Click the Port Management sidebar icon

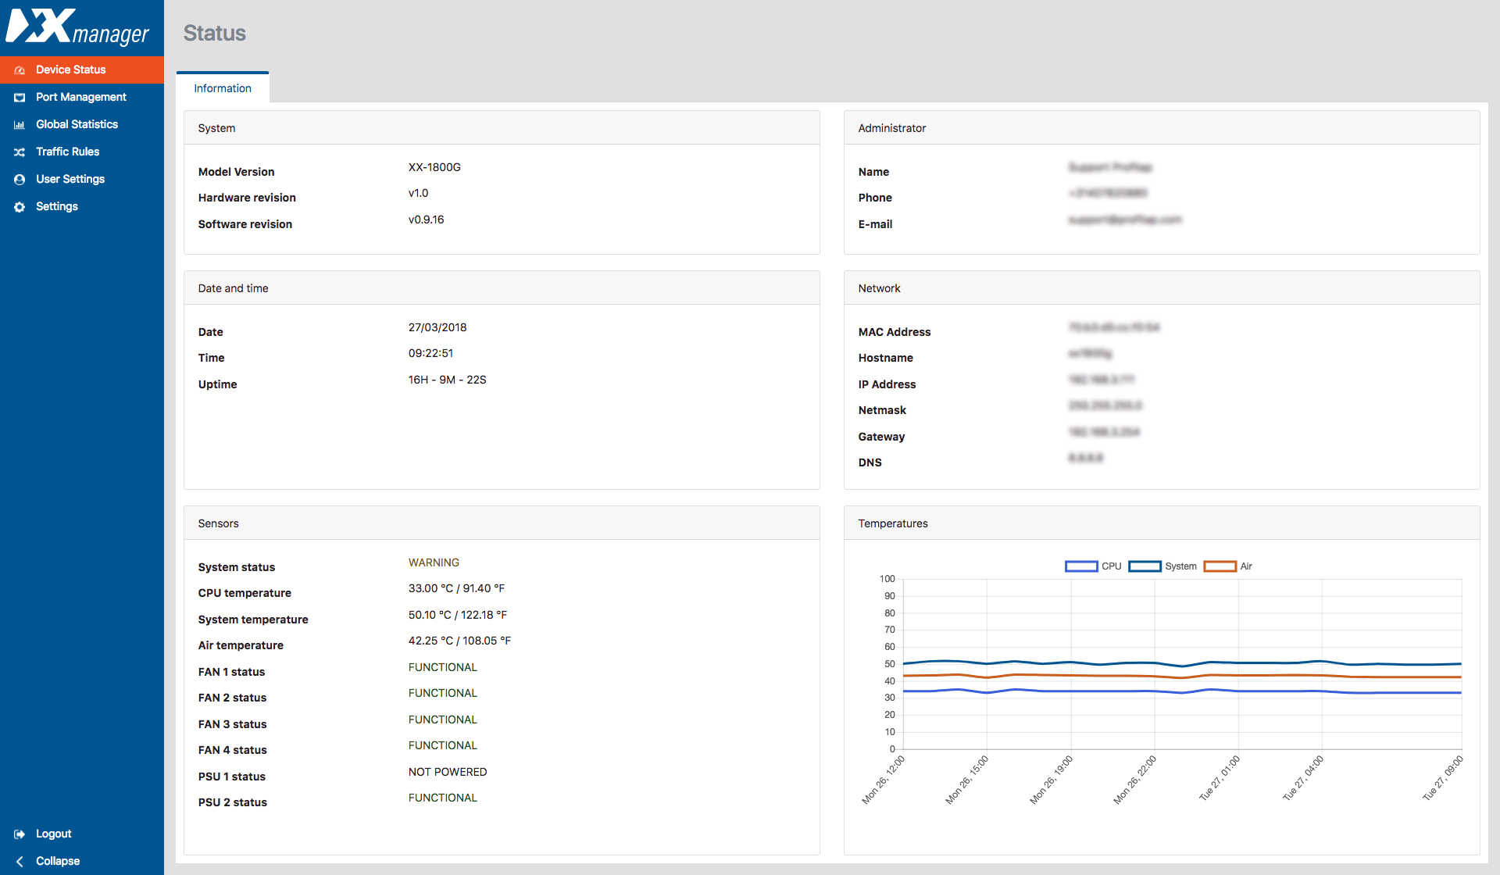point(20,98)
